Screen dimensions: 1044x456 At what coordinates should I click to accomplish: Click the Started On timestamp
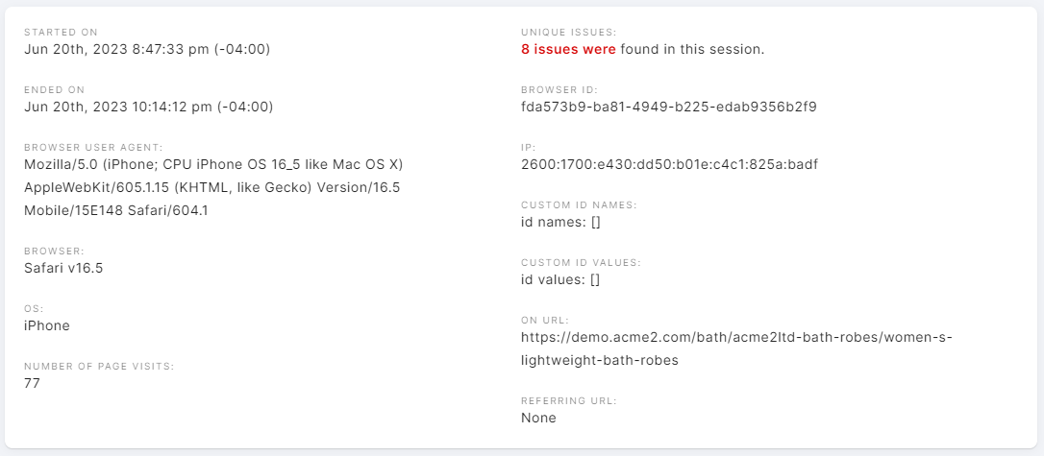(147, 49)
